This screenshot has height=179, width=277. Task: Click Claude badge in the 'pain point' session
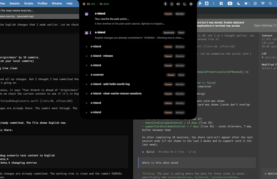click(x=168, y=14)
